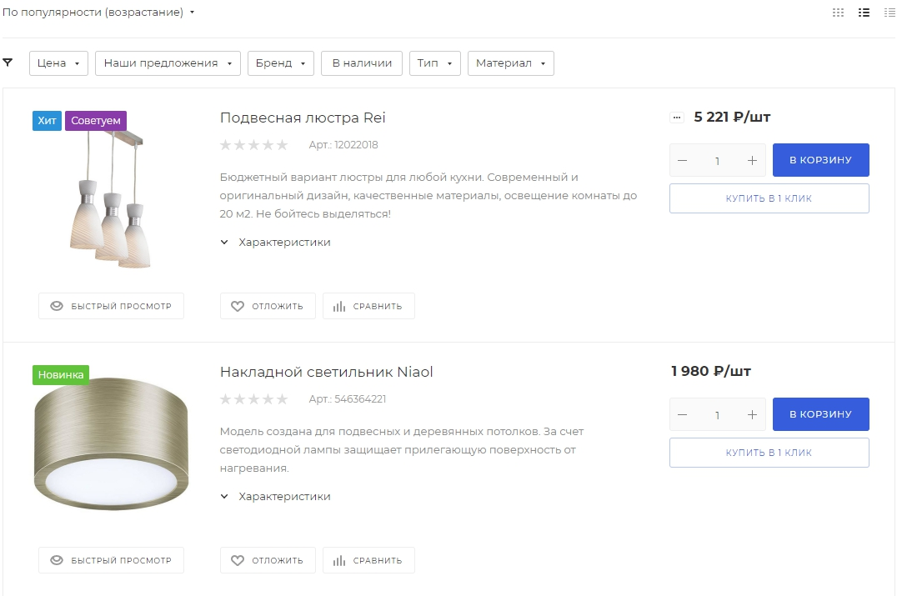Set third star rating for Rei chandelier
The width and height of the screenshot is (897, 596).
click(x=254, y=144)
